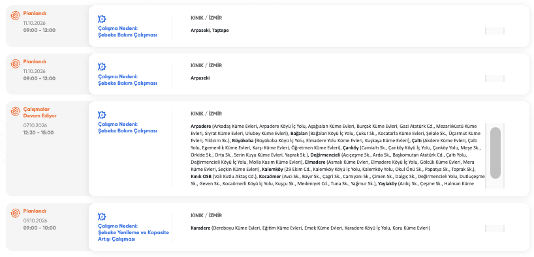Click the bold 'Arpadere' neighborhood name

pos(200,126)
